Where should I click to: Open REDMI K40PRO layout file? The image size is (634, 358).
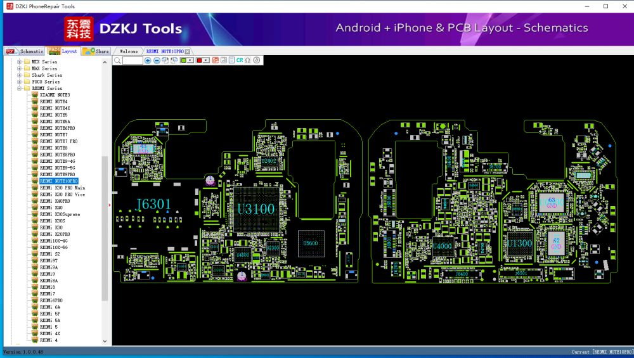55,201
